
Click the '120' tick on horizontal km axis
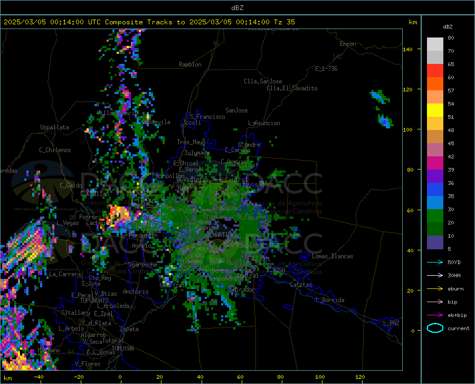coord(360,377)
